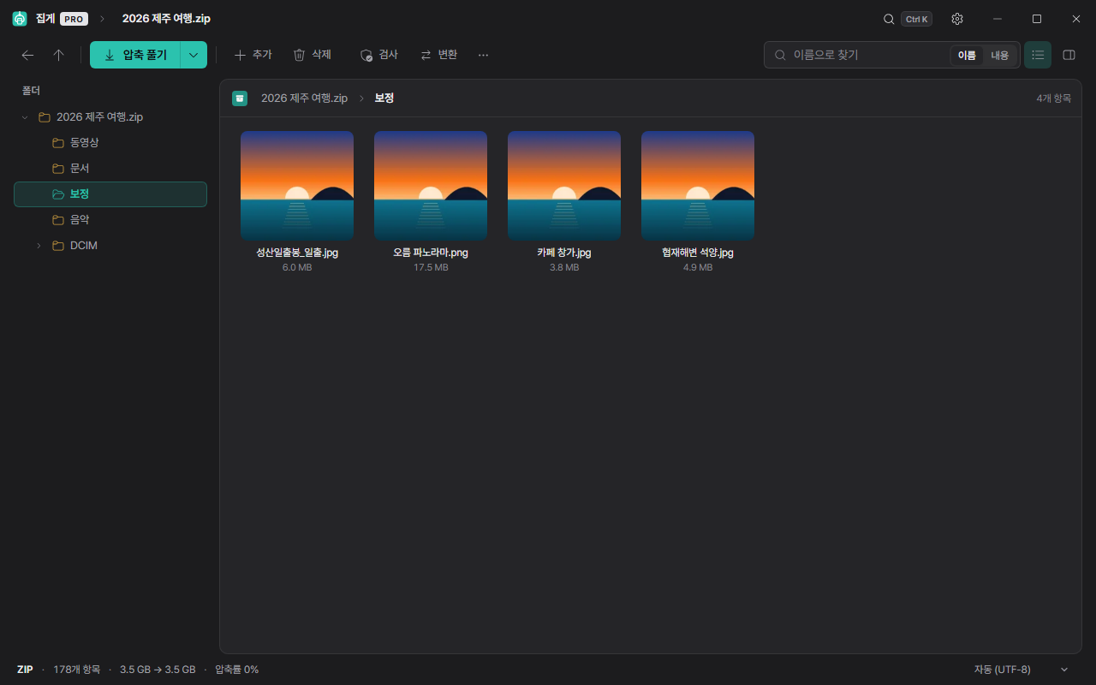Click the 추가 add button
The height and width of the screenshot is (685, 1096).
pos(253,55)
